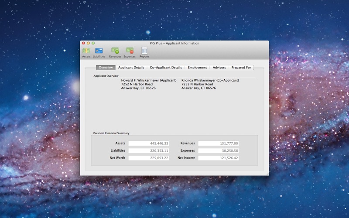
Task: Minimize the Applicant Information window
Action: [x=88, y=43]
